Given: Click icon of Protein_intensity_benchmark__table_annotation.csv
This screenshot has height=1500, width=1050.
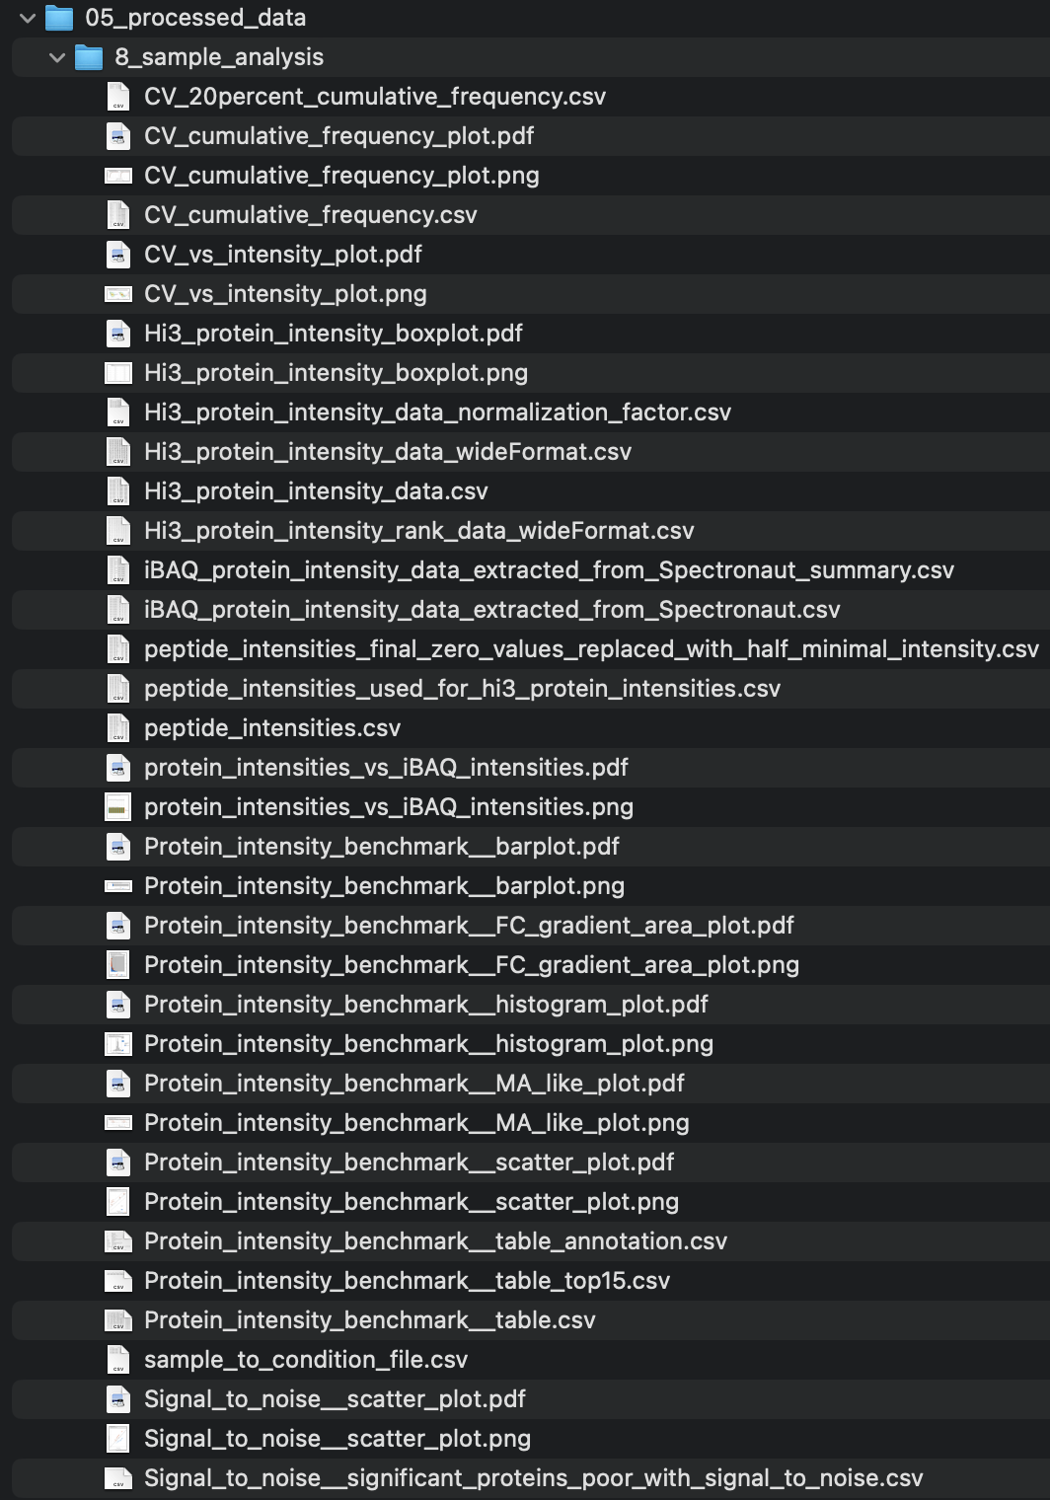Looking at the screenshot, I should [x=118, y=1241].
